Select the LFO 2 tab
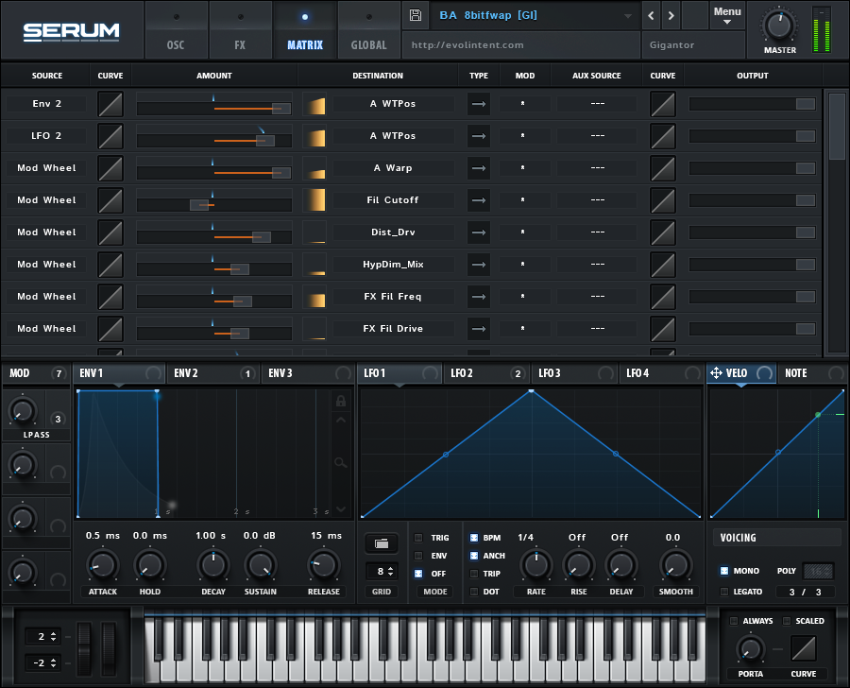 click(x=485, y=373)
